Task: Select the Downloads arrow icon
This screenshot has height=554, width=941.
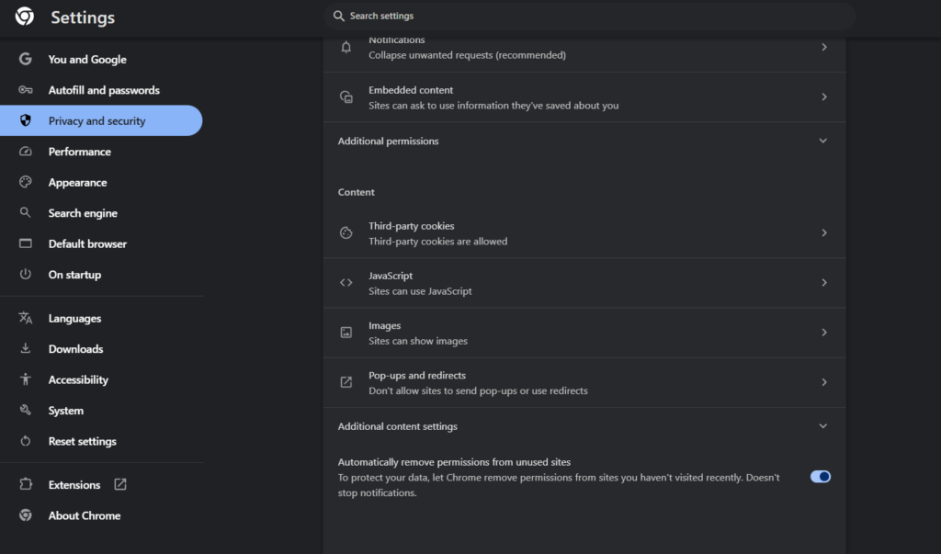Action: (x=27, y=348)
